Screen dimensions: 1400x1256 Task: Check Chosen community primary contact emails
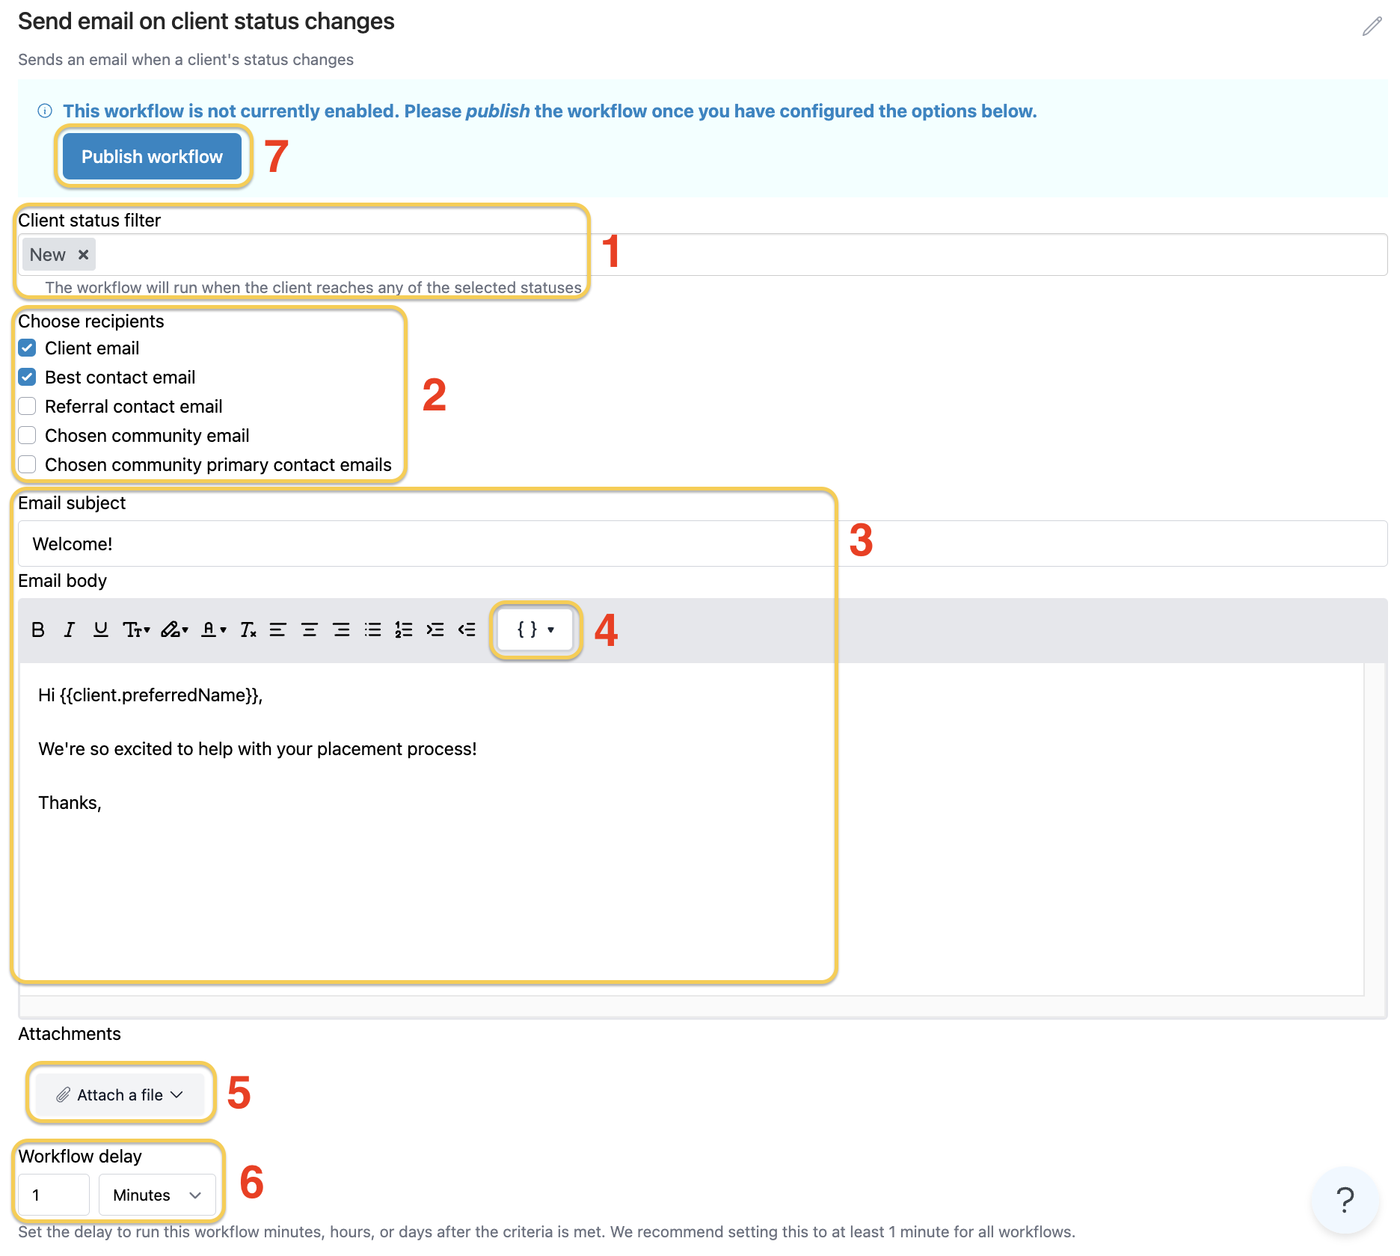tap(27, 464)
